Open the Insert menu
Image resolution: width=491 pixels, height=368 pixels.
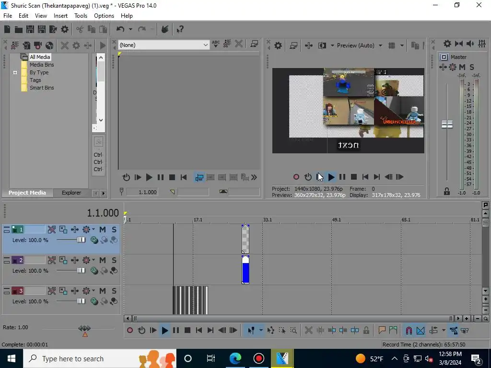coord(60,16)
